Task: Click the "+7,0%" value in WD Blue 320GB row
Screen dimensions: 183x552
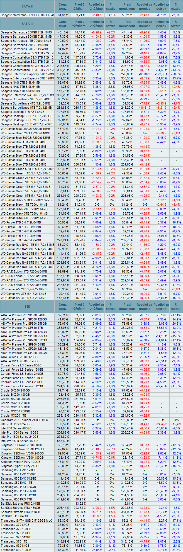Action: tap(176, 133)
